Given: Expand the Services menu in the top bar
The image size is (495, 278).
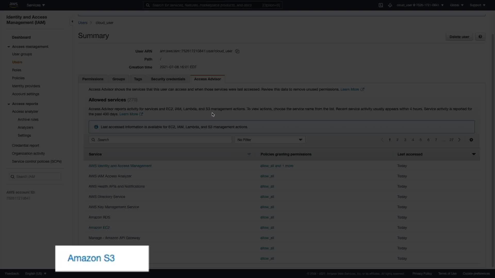Looking at the screenshot, I should [36, 5].
